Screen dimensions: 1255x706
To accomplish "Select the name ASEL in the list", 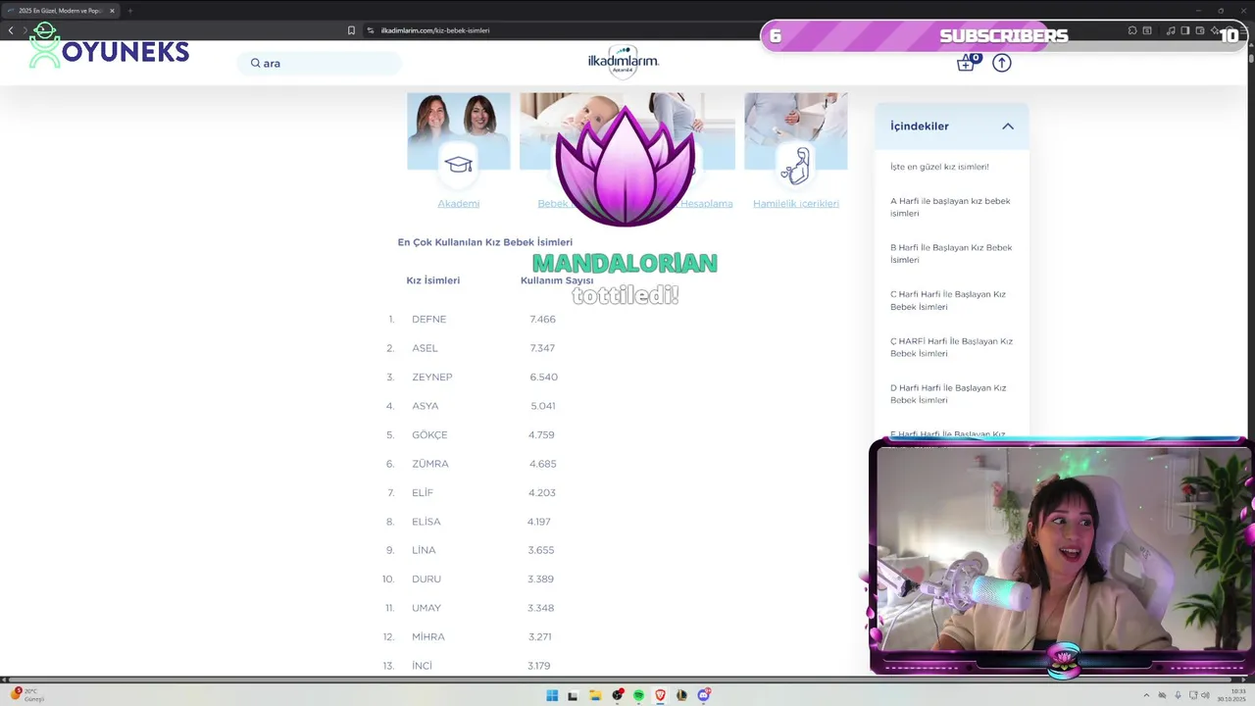I will pyautogui.click(x=425, y=348).
